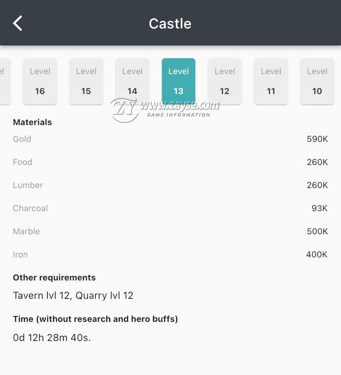341x375 pixels.
Task: Select the partially visible leftmost level tab
Action: pyautogui.click(x=5, y=81)
